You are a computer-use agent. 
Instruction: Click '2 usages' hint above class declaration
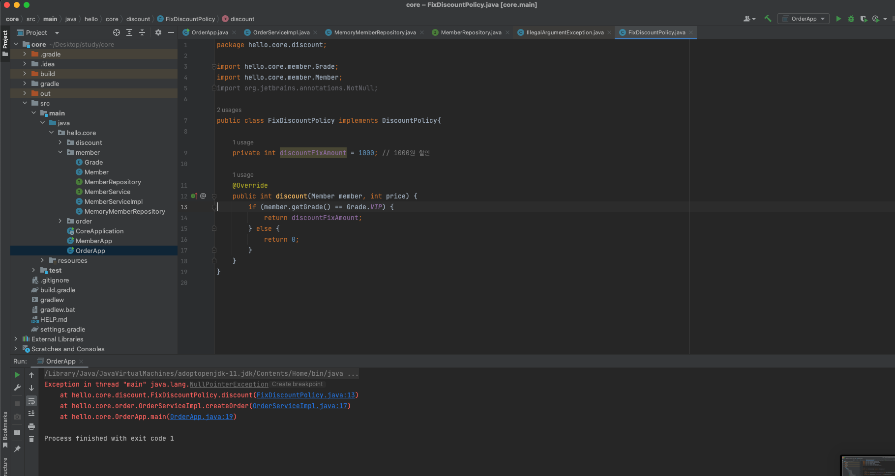(x=229, y=110)
